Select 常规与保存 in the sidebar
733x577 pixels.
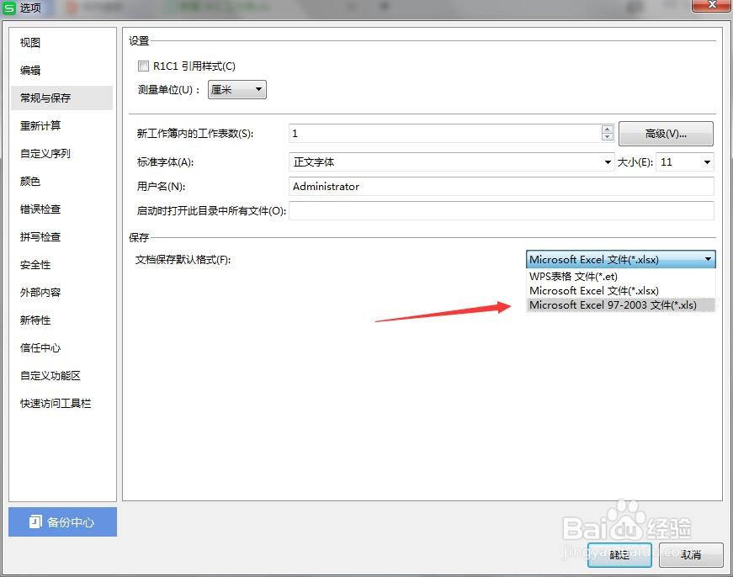point(61,98)
